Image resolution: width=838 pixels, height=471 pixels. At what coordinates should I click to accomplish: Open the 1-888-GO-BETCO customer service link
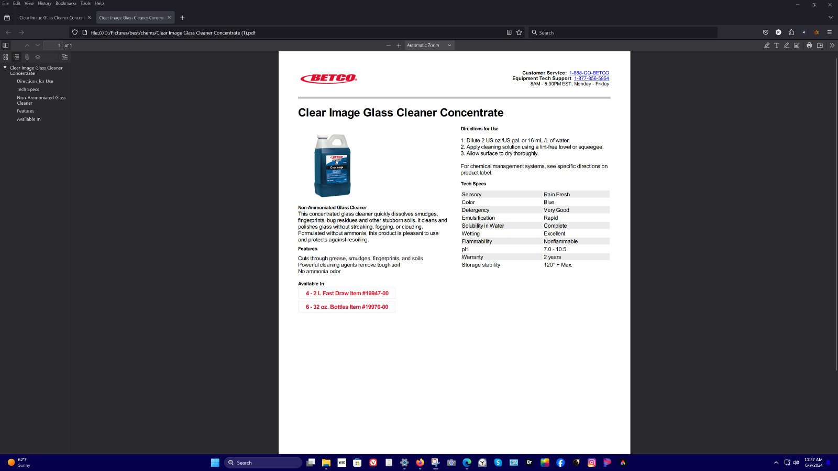point(589,73)
